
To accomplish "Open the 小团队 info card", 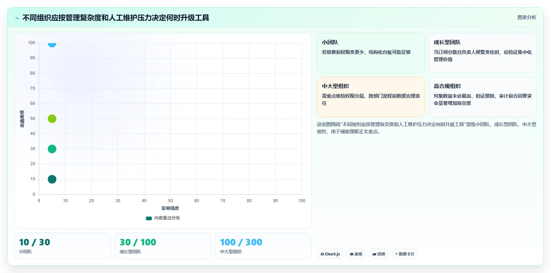I will [371, 53].
